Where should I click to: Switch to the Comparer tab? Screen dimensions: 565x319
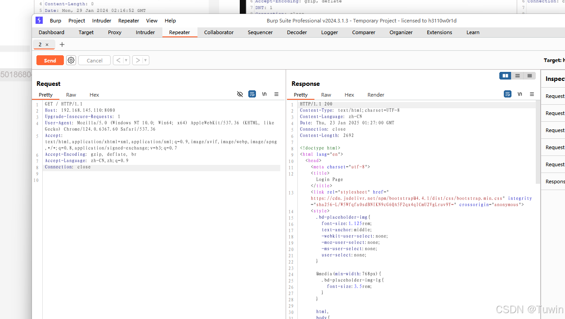[363, 32]
